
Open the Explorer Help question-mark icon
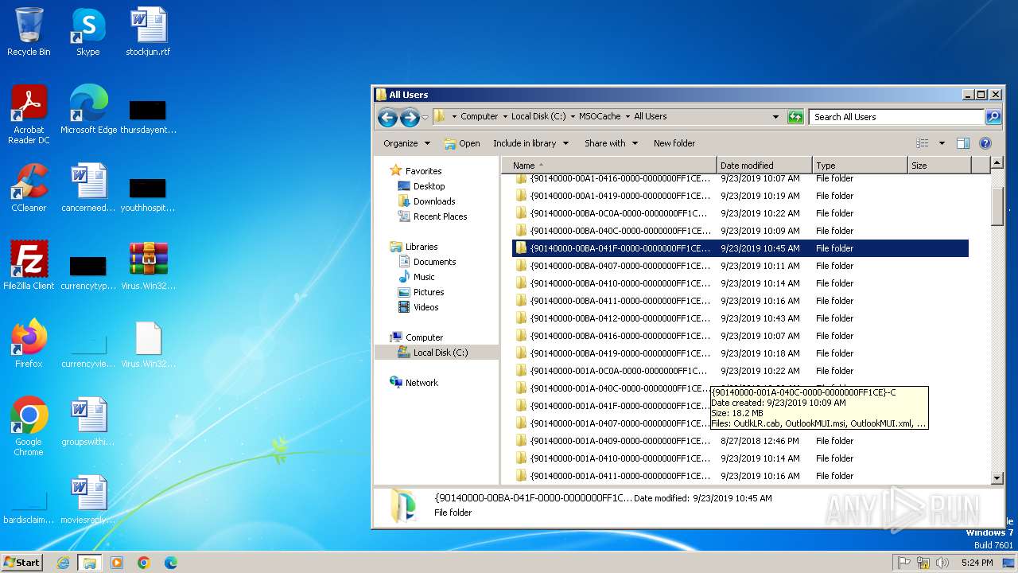tap(985, 143)
